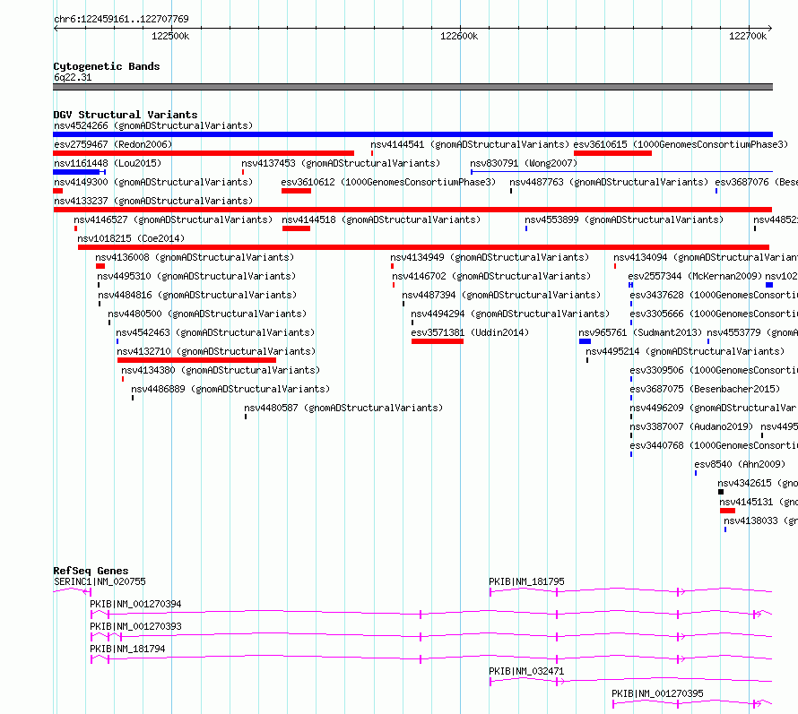The image size is (798, 714).
Task: Click esv3571381 (Uddin2014) label
Action: pos(470,332)
